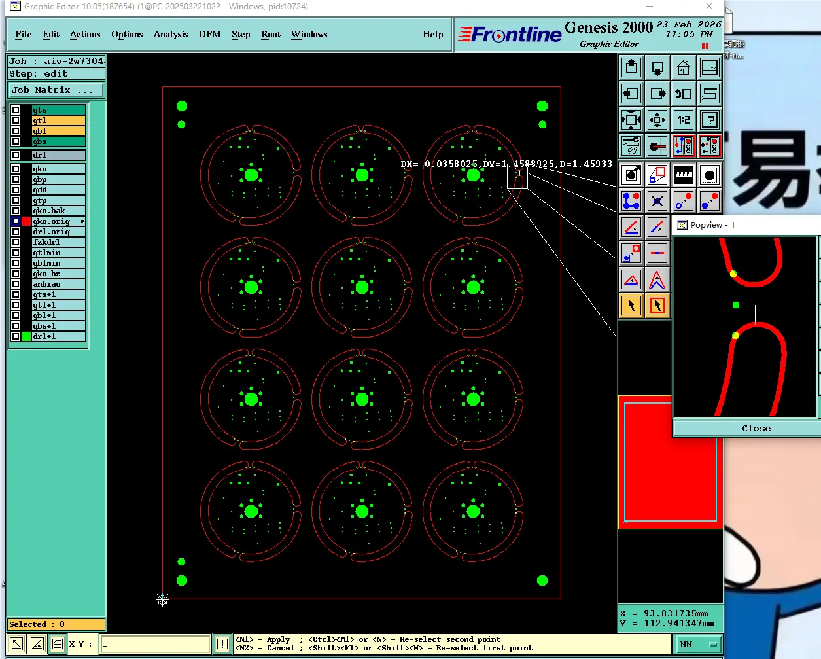
Task: Click the X Y coordinate input field
Action: click(155, 644)
